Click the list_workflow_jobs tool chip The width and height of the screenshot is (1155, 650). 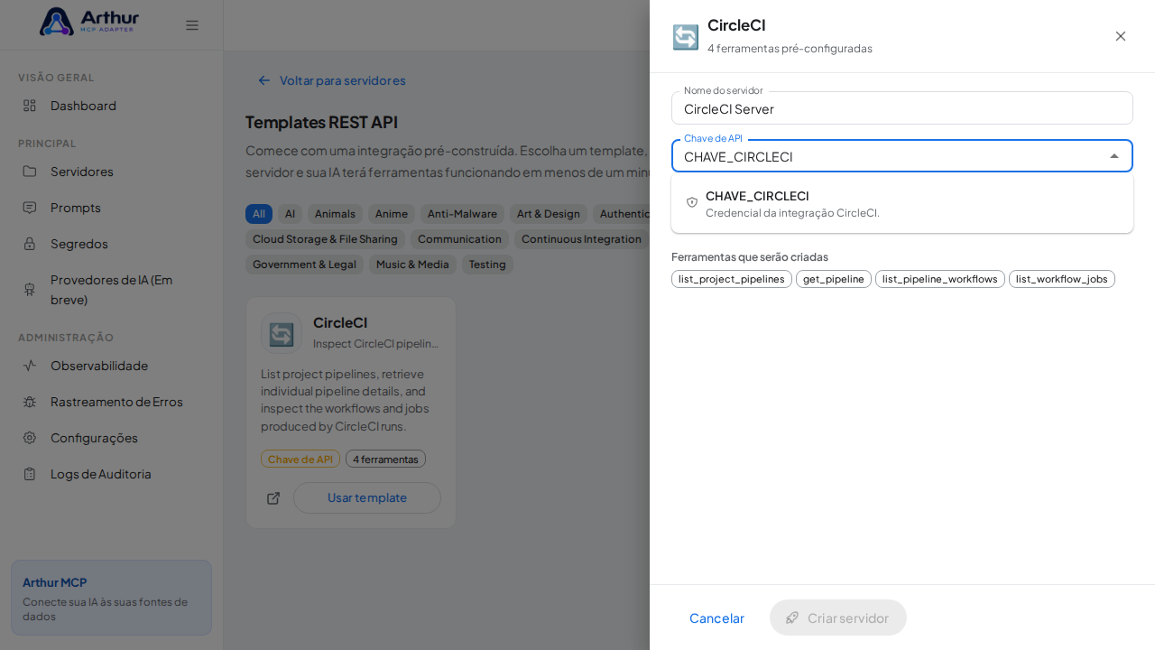click(x=1062, y=279)
